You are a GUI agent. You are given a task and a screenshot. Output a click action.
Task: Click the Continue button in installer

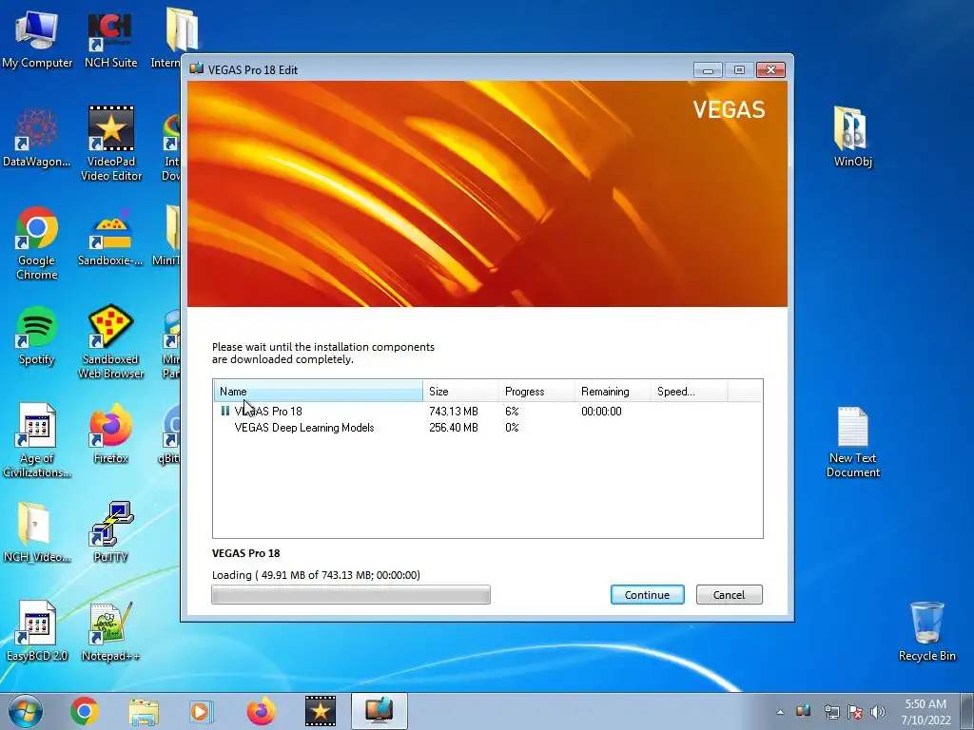647,595
